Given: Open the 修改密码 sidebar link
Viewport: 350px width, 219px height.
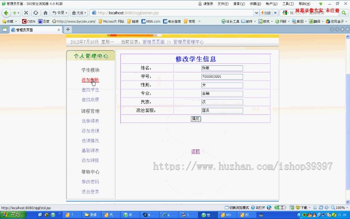Looking at the screenshot, I should click(90, 182).
